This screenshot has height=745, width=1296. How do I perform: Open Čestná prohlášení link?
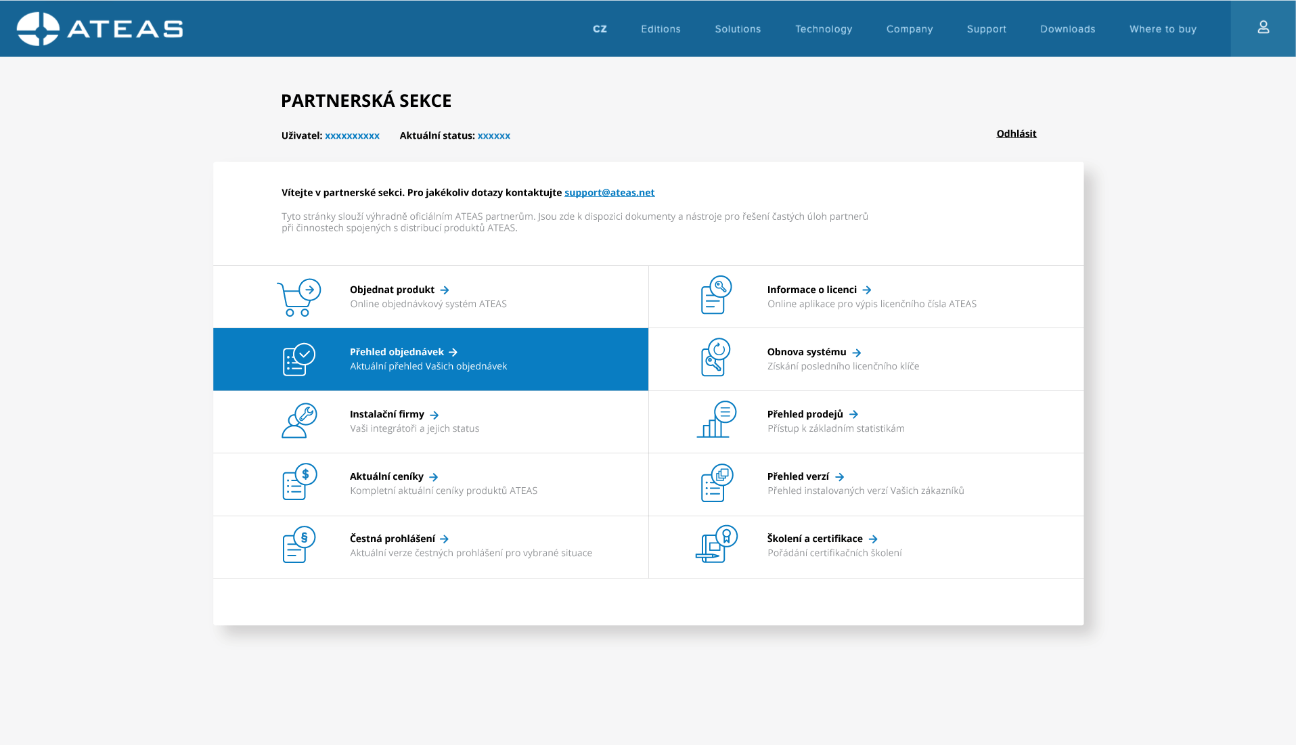point(393,539)
